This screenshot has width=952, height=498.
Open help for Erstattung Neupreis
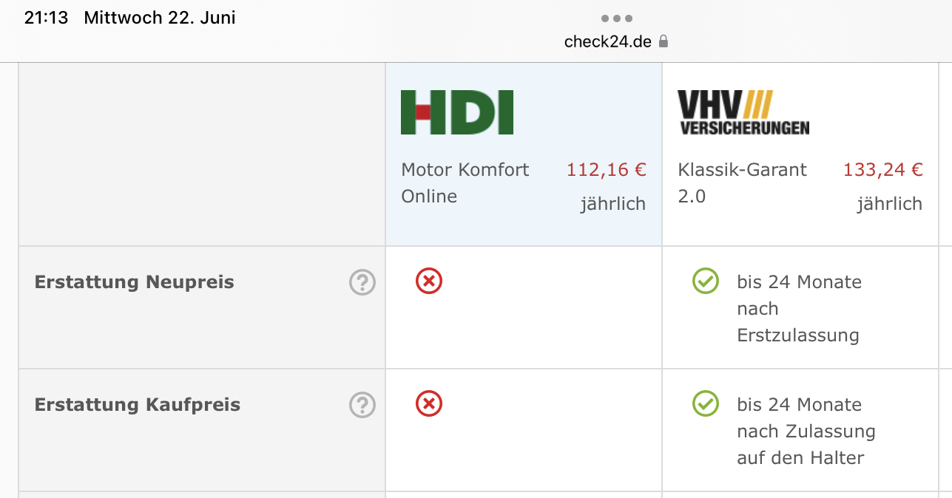point(362,282)
